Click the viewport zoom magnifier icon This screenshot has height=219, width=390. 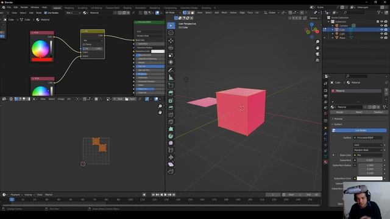pyautogui.click(x=317, y=42)
